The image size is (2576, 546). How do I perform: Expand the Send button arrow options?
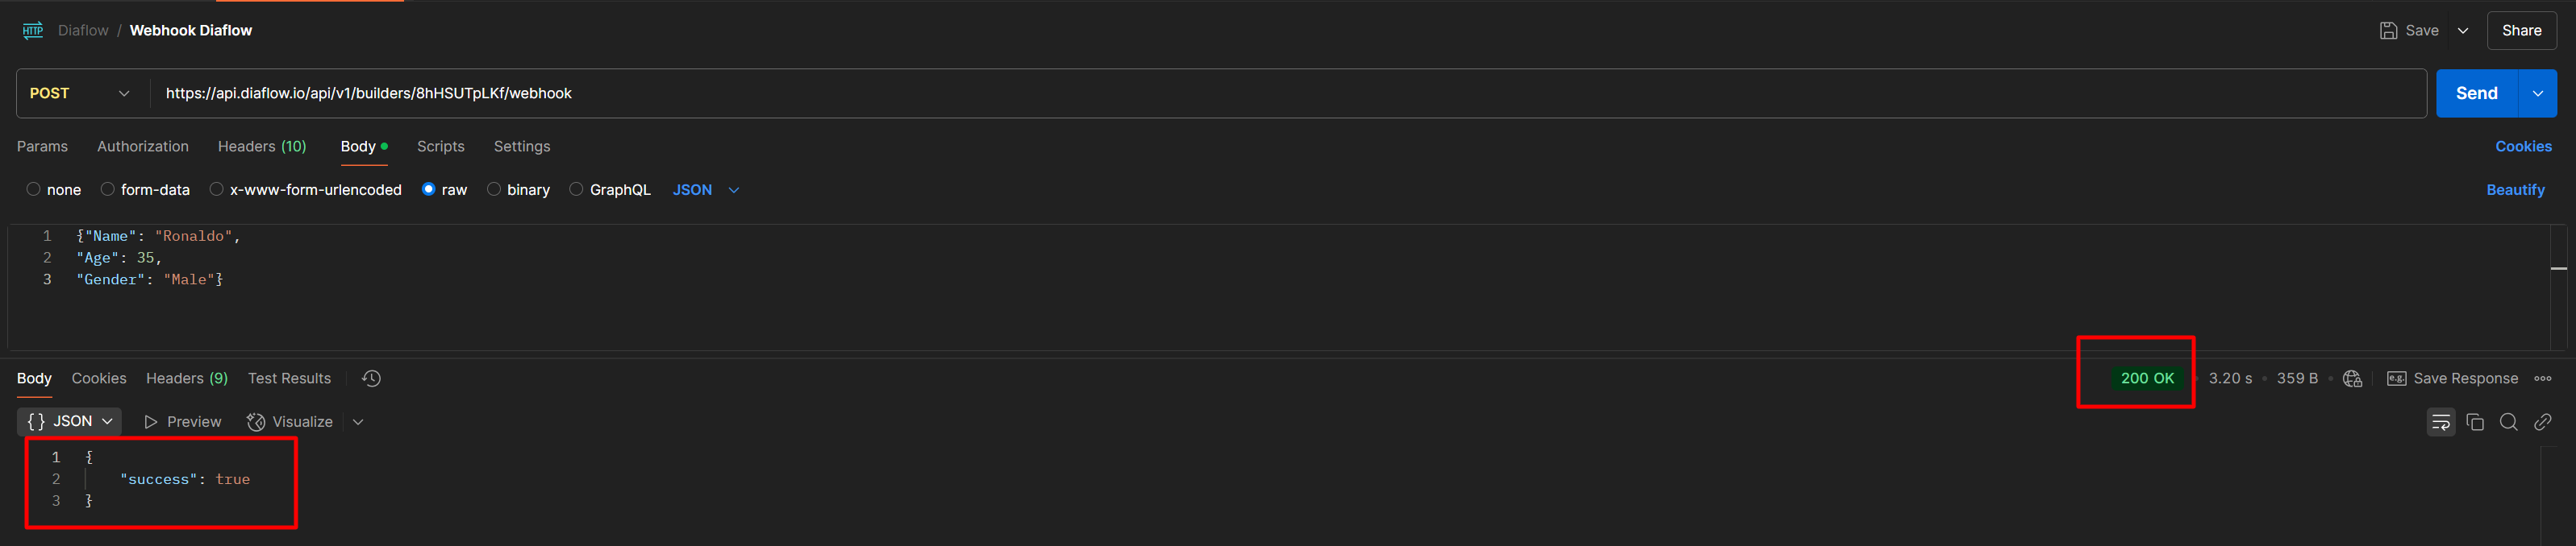pos(2537,94)
